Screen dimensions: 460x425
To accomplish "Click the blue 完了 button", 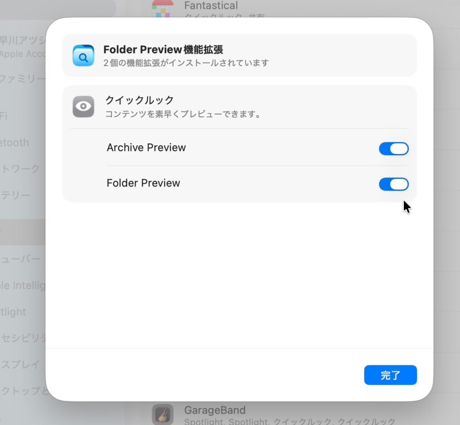I will (x=390, y=375).
